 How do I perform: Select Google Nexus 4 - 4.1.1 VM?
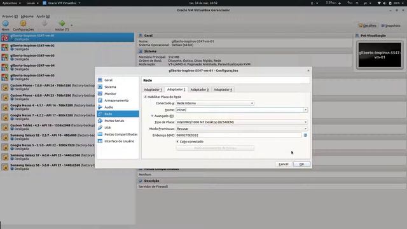(x=48, y=108)
